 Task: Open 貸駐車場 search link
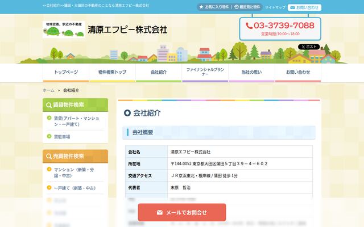[x=62, y=137]
